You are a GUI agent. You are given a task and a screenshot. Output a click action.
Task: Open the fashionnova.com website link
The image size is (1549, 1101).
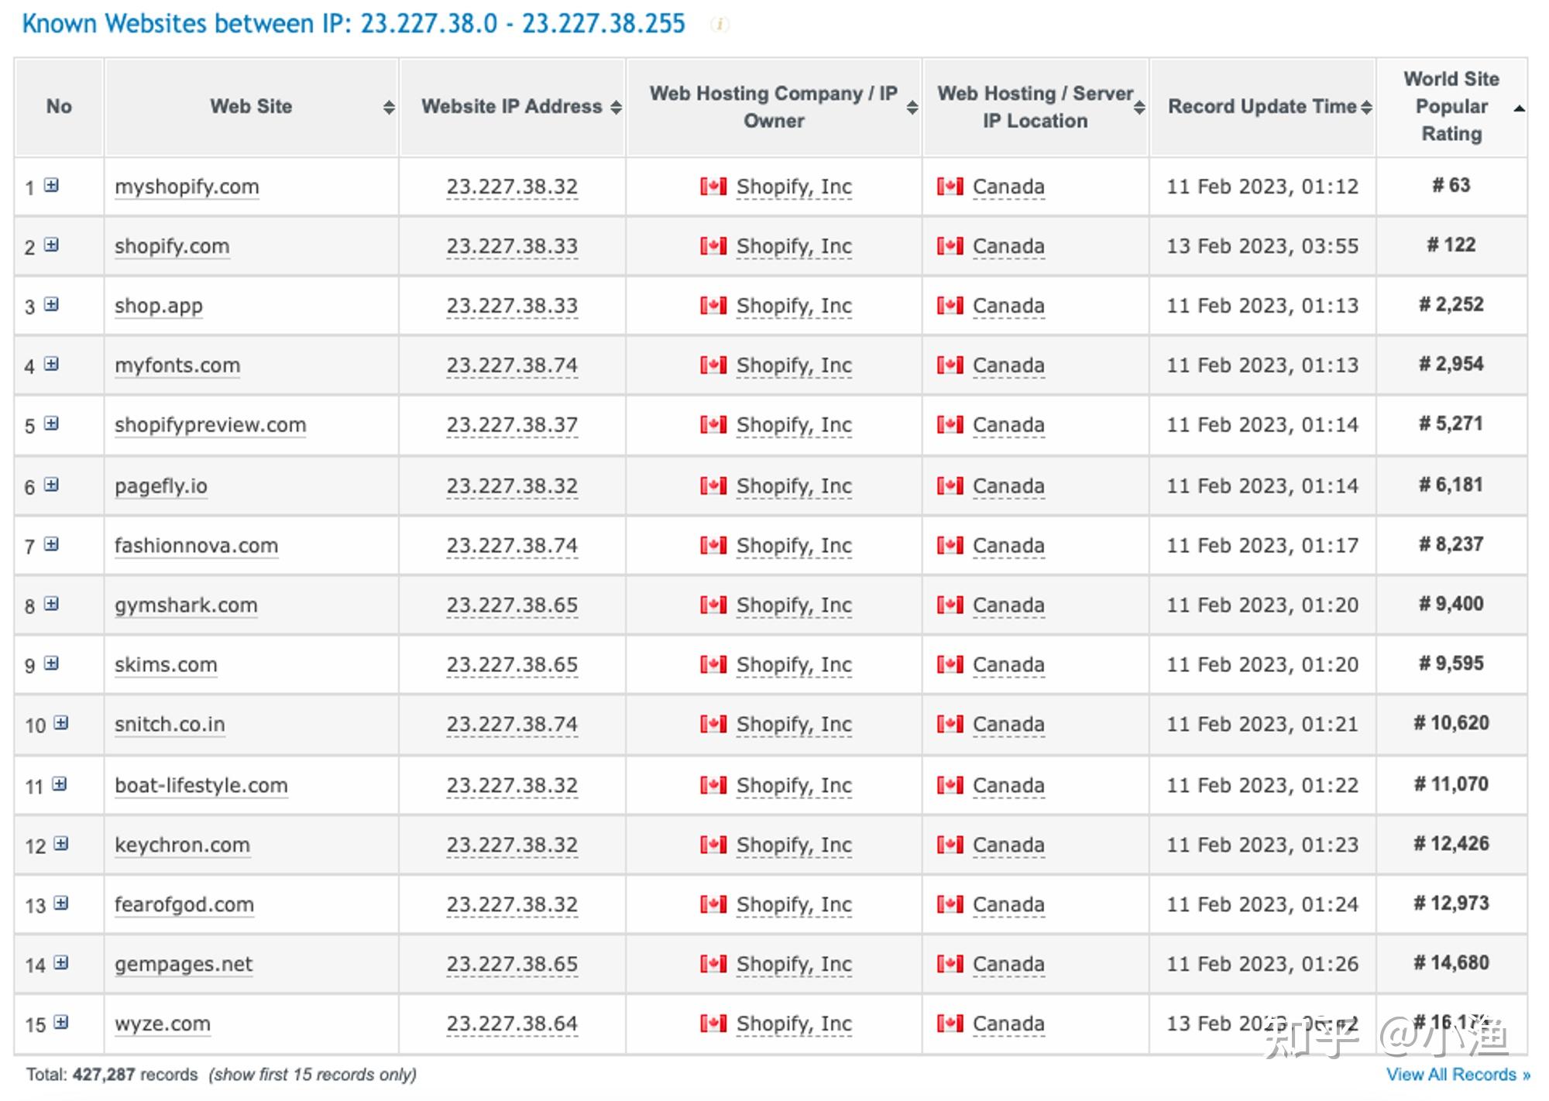click(196, 545)
